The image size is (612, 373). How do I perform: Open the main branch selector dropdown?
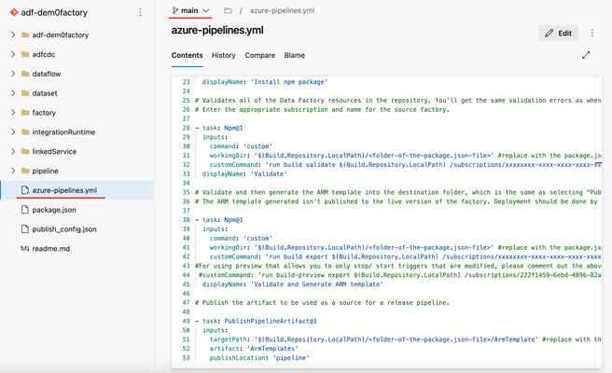(x=191, y=10)
